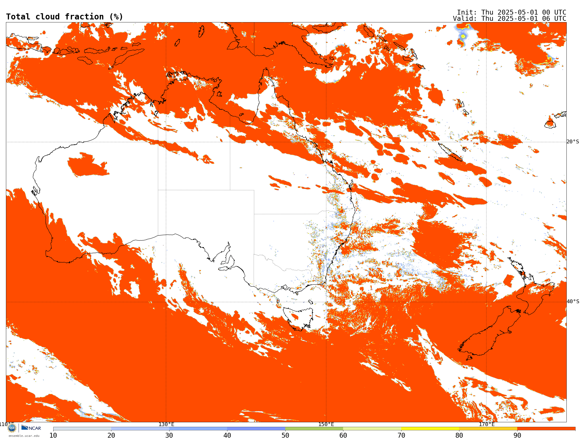Click the 70–80 yellow colorbar segment
Screen dimensions: 584x439
pos(430,429)
